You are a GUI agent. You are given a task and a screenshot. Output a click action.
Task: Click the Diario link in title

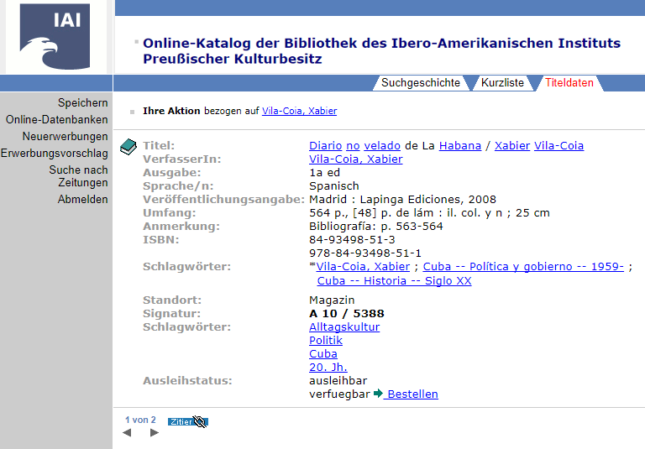[x=325, y=145]
